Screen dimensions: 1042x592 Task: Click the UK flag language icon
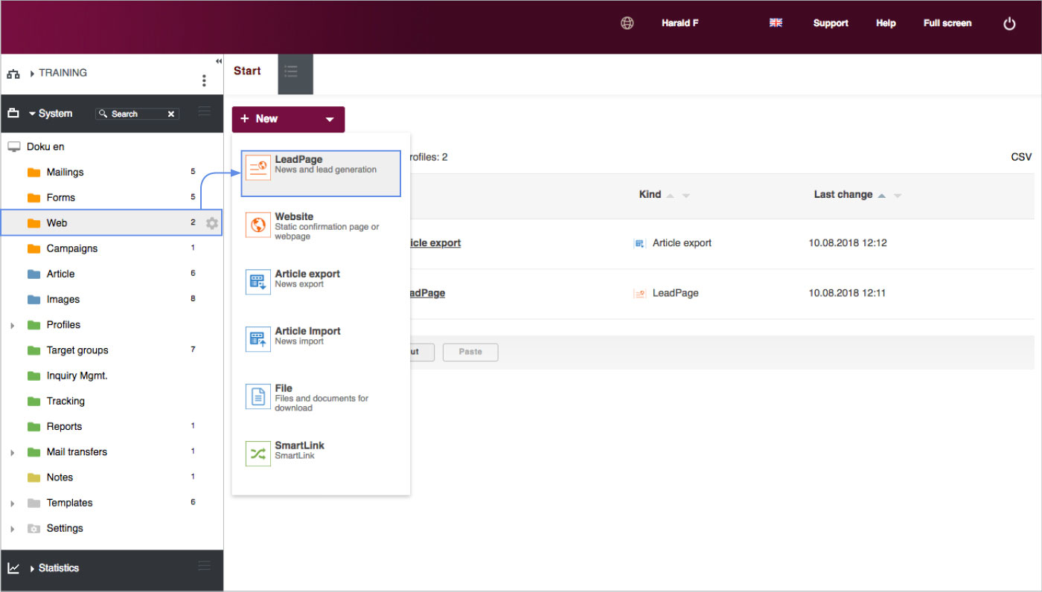click(x=776, y=23)
